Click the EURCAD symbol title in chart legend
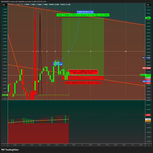This screenshot has height=153, width=153. click(11, 5)
